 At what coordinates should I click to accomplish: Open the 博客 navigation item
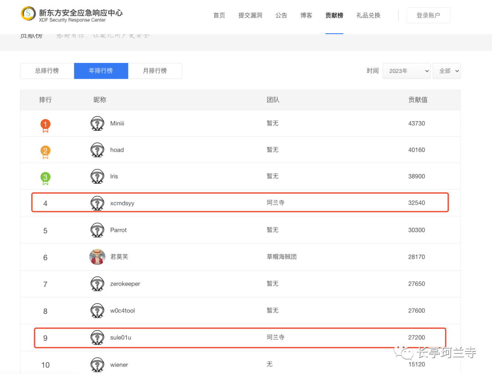pyautogui.click(x=306, y=15)
